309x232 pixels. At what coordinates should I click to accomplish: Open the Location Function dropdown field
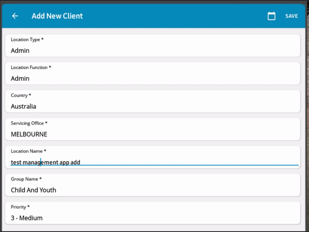point(153,74)
